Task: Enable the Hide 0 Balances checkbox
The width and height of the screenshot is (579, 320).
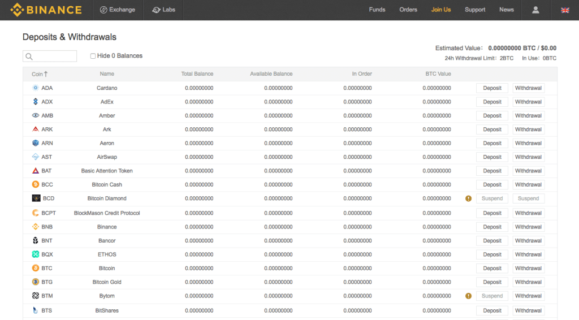Action: tap(93, 56)
